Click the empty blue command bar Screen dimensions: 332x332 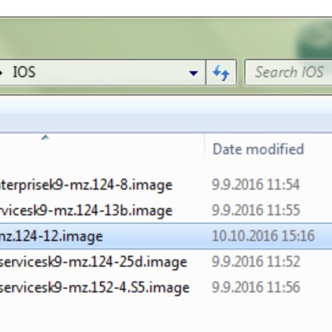pos(166,114)
